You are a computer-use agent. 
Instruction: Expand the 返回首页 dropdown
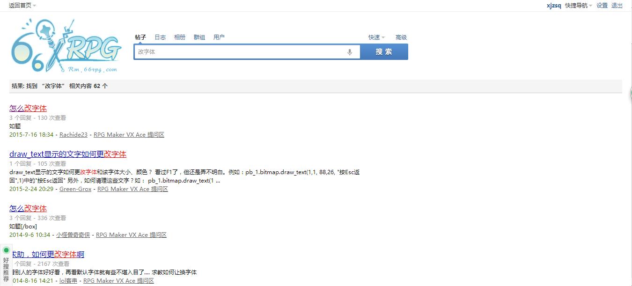[x=22, y=6]
